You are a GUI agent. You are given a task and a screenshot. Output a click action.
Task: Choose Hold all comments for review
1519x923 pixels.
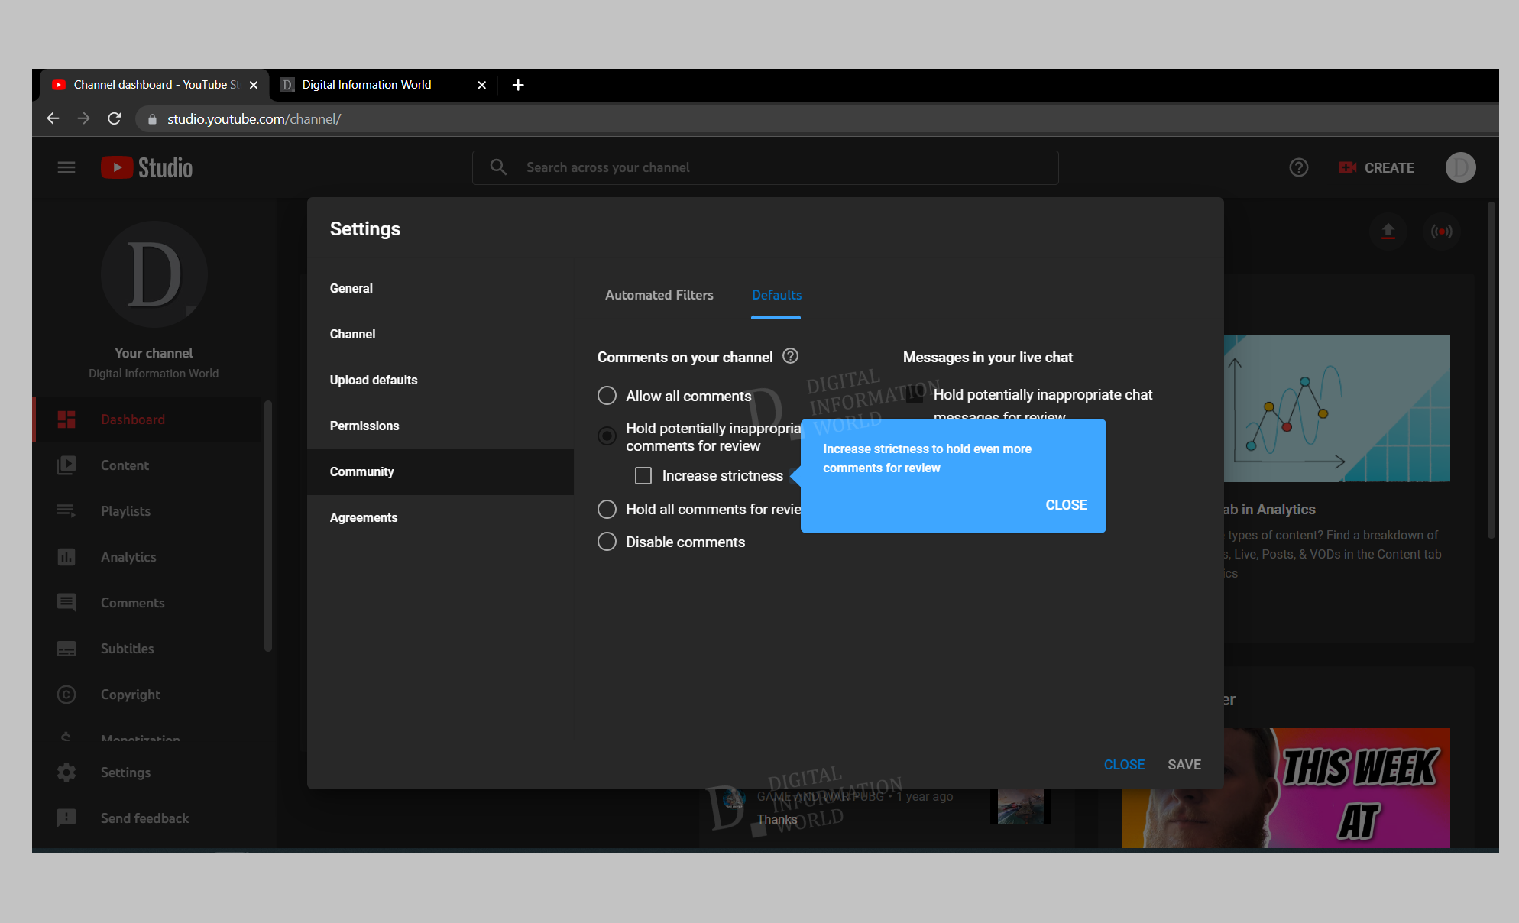[x=607, y=509]
